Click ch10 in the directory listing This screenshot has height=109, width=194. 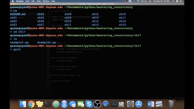(68, 21)
